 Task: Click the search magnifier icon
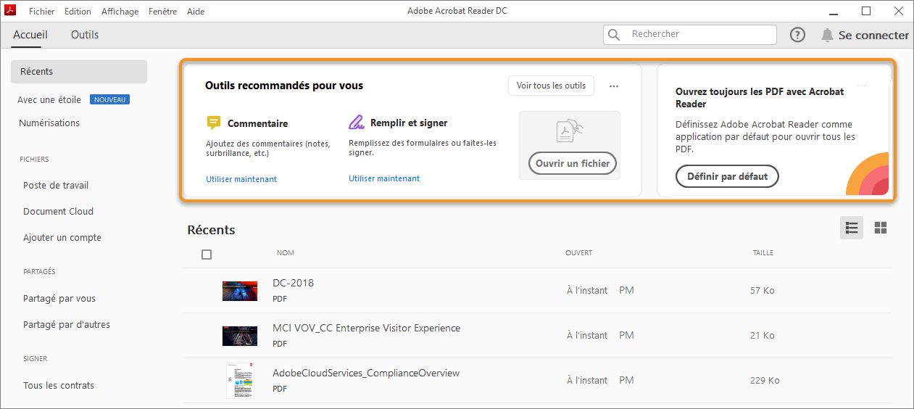(615, 35)
